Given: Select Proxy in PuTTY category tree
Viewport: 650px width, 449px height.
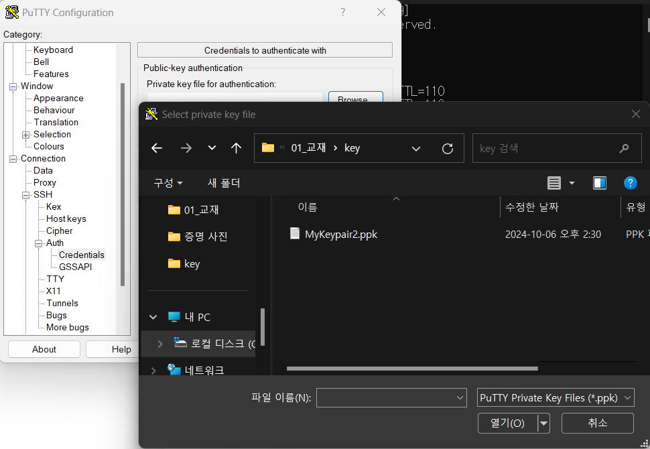Looking at the screenshot, I should click(45, 182).
